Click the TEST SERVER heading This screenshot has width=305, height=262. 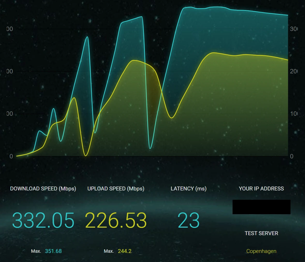click(261, 233)
